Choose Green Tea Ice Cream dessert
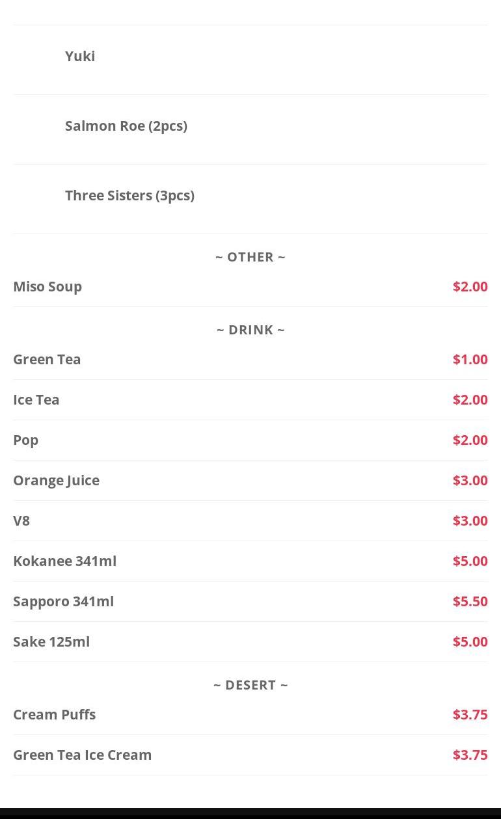The width and height of the screenshot is (501, 819). pyautogui.click(x=83, y=755)
